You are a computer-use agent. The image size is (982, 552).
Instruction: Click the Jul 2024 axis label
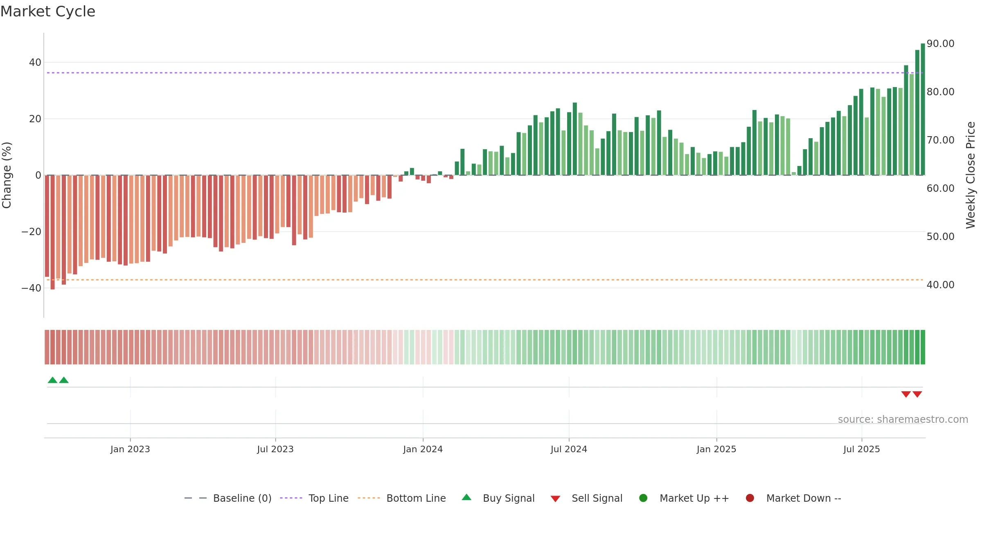(569, 449)
